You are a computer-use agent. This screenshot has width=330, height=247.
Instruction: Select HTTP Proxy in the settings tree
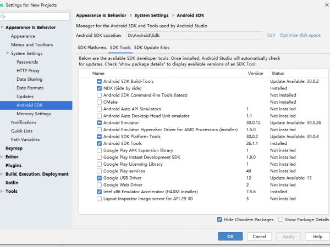click(x=28, y=70)
